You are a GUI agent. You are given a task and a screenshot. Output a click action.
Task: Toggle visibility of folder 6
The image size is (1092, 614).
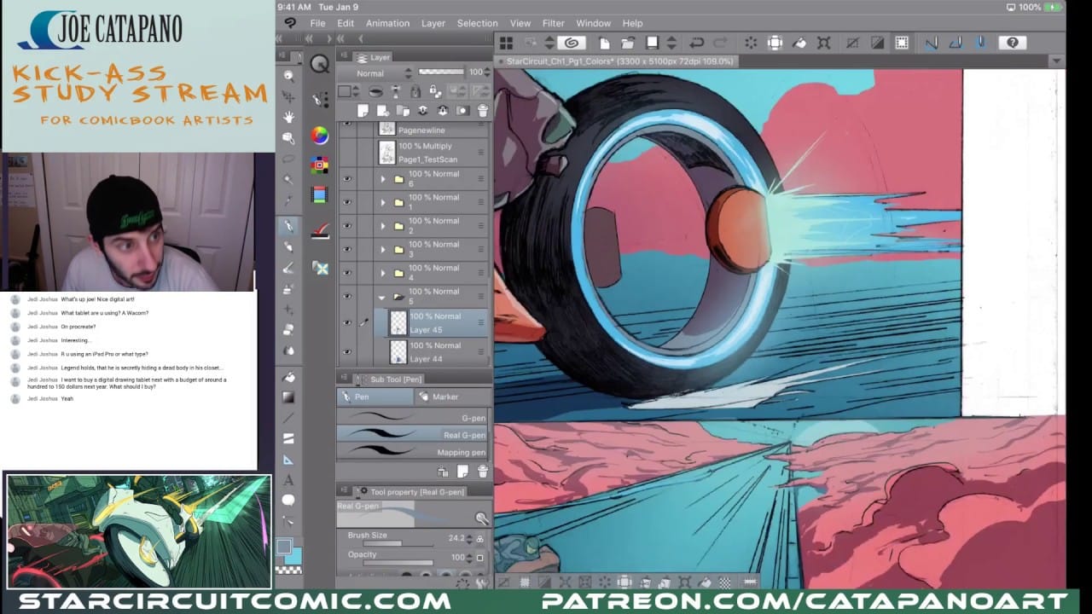(x=346, y=179)
